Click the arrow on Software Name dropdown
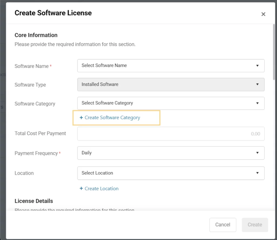Image resolution: width=277 pixels, height=240 pixels. point(257,66)
